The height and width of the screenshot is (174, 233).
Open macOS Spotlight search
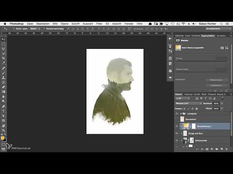221,24
